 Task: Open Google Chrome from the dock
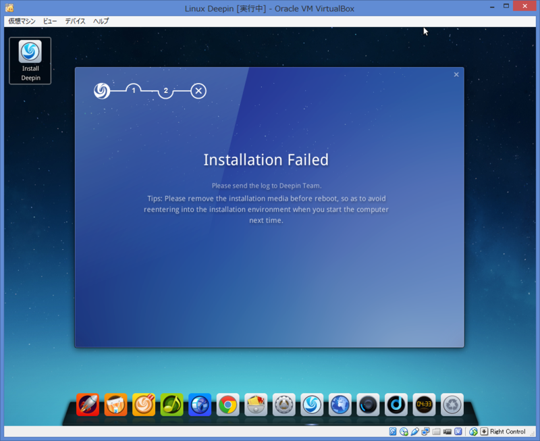tap(227, 405)
